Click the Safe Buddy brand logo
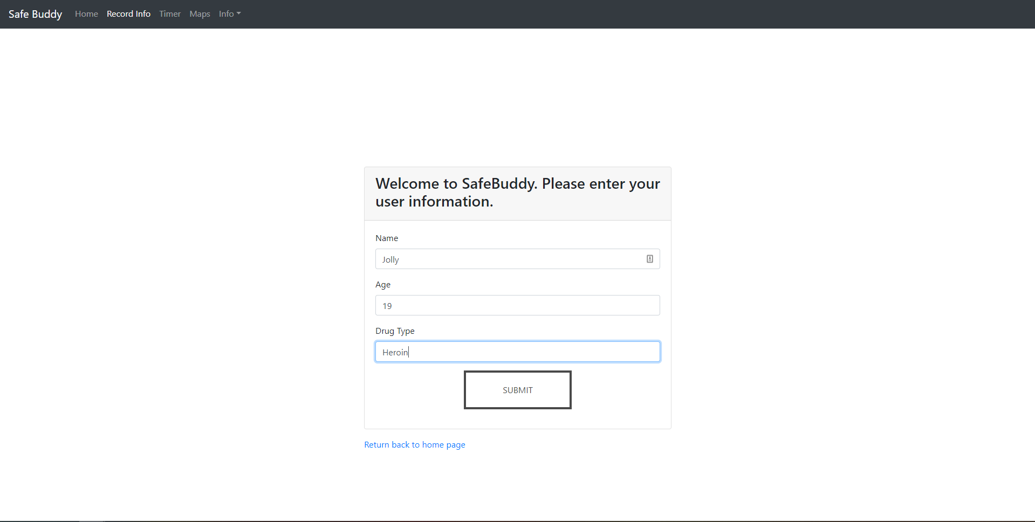The image size is (1035, 522). click(x=36, y=14)
